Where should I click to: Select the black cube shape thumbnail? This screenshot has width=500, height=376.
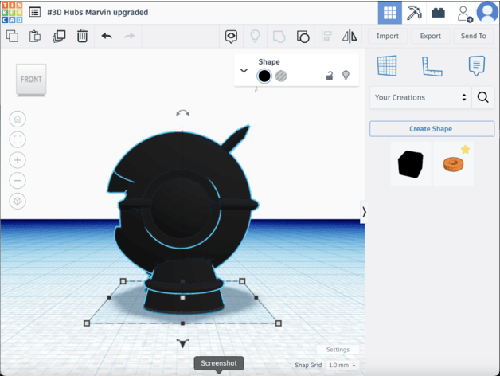tap(411, 164)
